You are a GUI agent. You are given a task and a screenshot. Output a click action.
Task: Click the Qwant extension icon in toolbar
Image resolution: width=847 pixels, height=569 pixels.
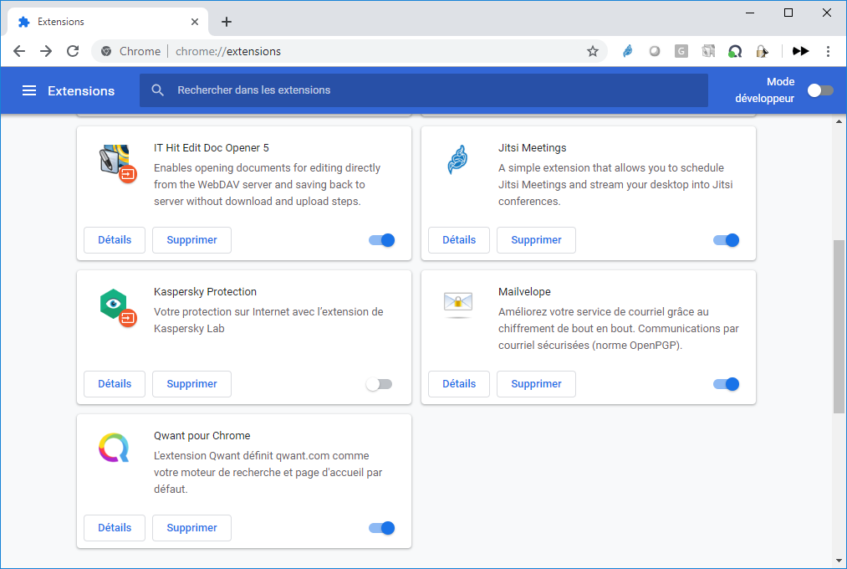pyautogui.click(x=735, y=51)
